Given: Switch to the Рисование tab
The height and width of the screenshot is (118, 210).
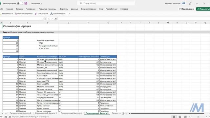Looking at the screenshot, I should 31,9.
